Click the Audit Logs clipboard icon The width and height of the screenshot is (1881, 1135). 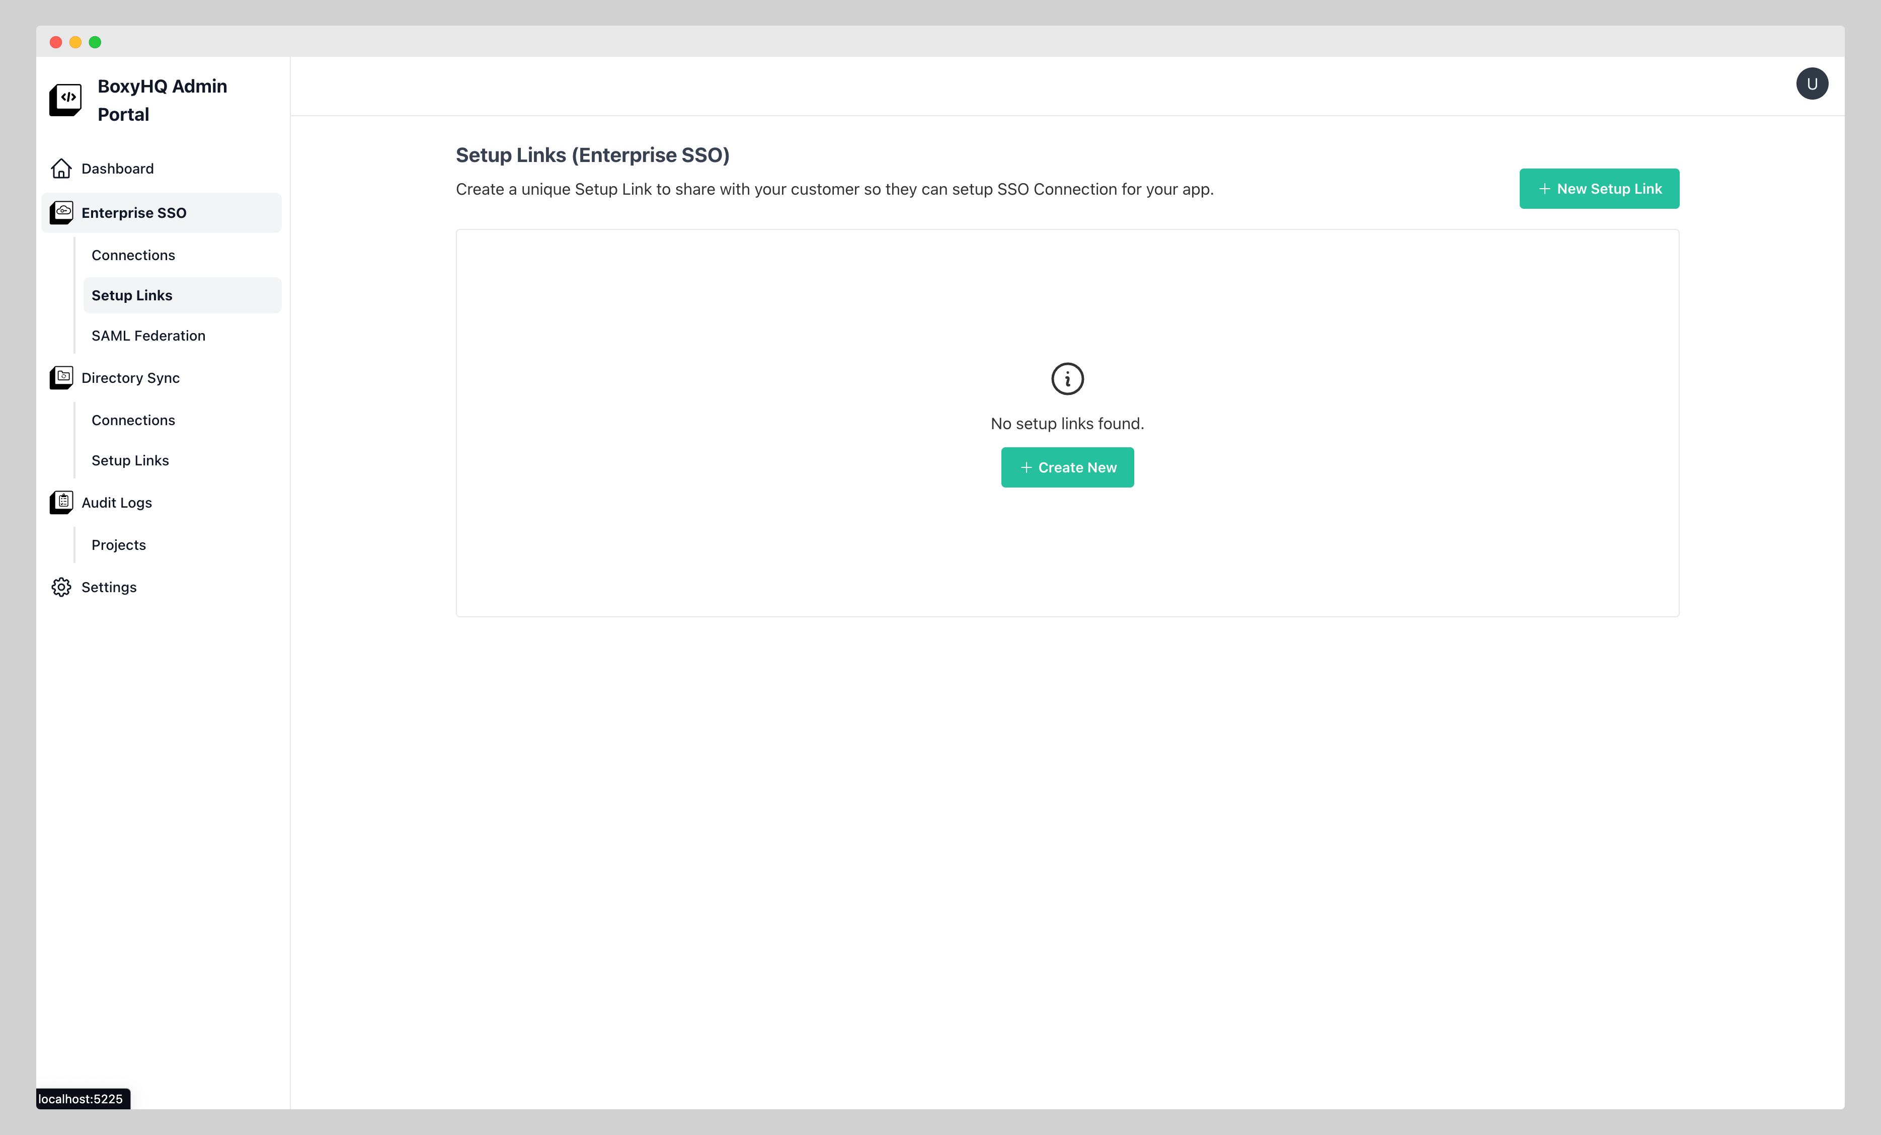point(61,502)
